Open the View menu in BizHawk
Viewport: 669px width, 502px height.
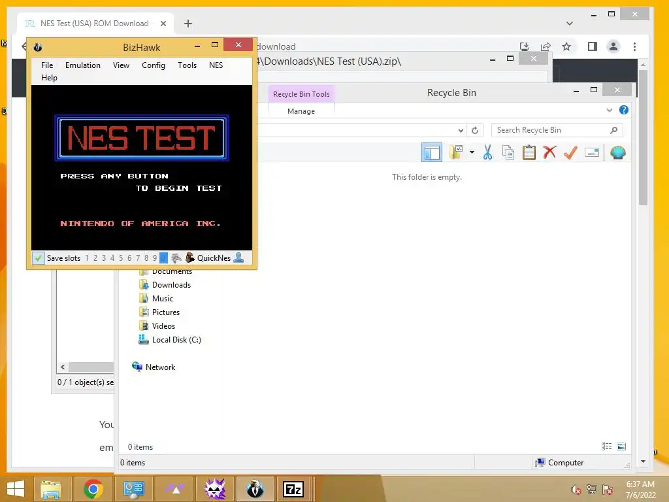coord(121,65)
